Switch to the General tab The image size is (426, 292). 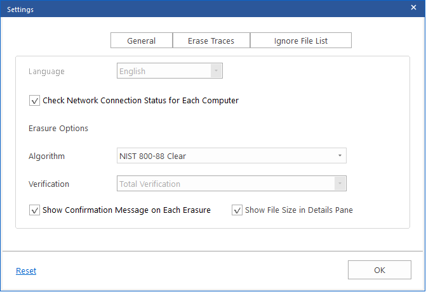coord(142,41)
